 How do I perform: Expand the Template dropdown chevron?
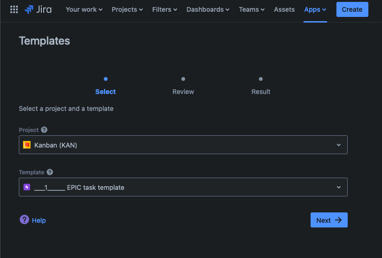(x=339, y=188)
